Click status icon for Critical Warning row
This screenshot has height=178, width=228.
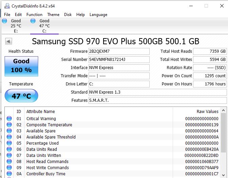(9, 118)
